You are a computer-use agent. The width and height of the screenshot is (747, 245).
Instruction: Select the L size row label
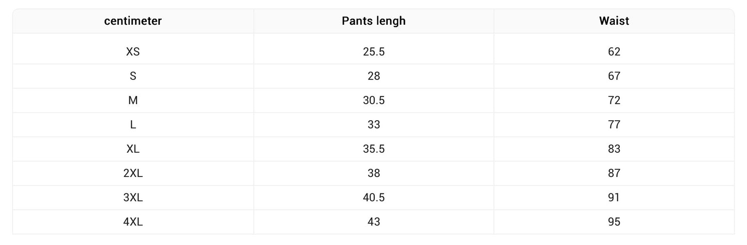133,125
